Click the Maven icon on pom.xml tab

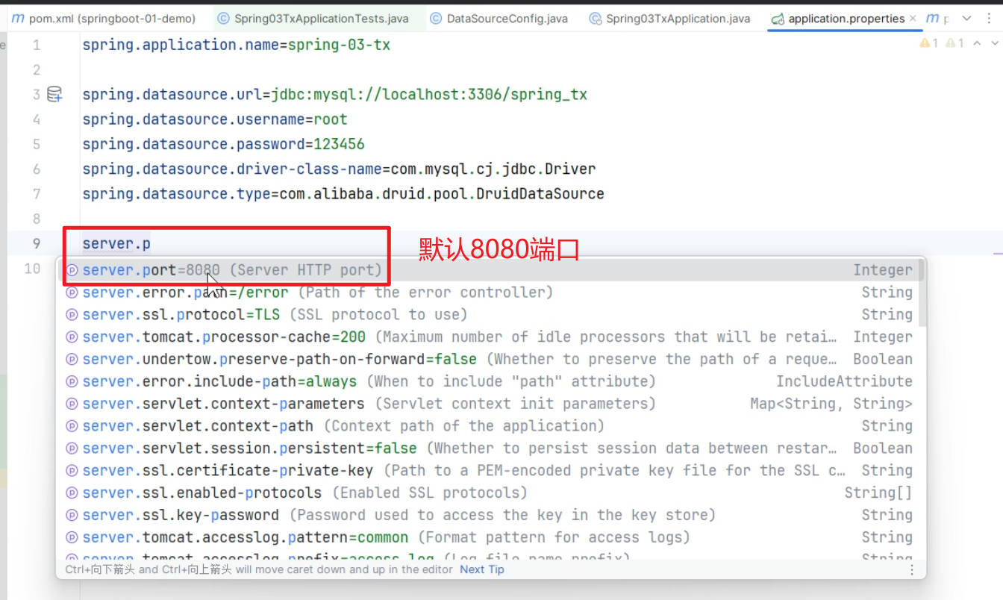click(x=18, y=19)
